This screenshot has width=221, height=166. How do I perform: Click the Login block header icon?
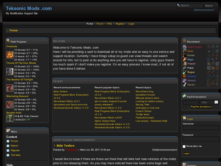pyautogui.click(x=184, y=118)
